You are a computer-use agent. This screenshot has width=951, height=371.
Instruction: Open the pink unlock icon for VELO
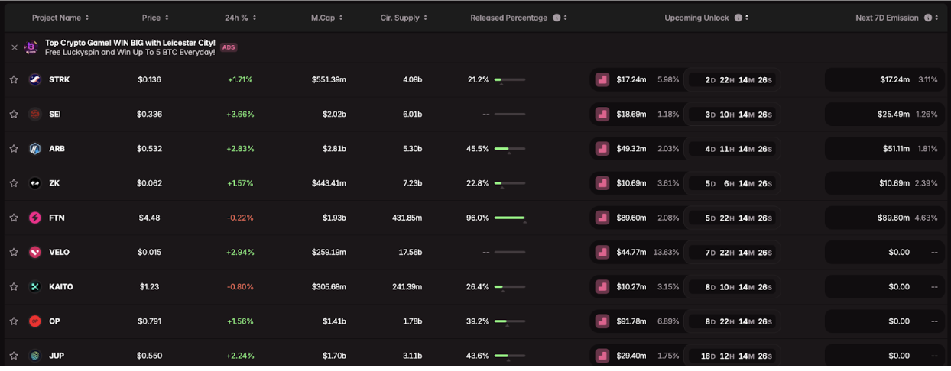tap(602, 252)
